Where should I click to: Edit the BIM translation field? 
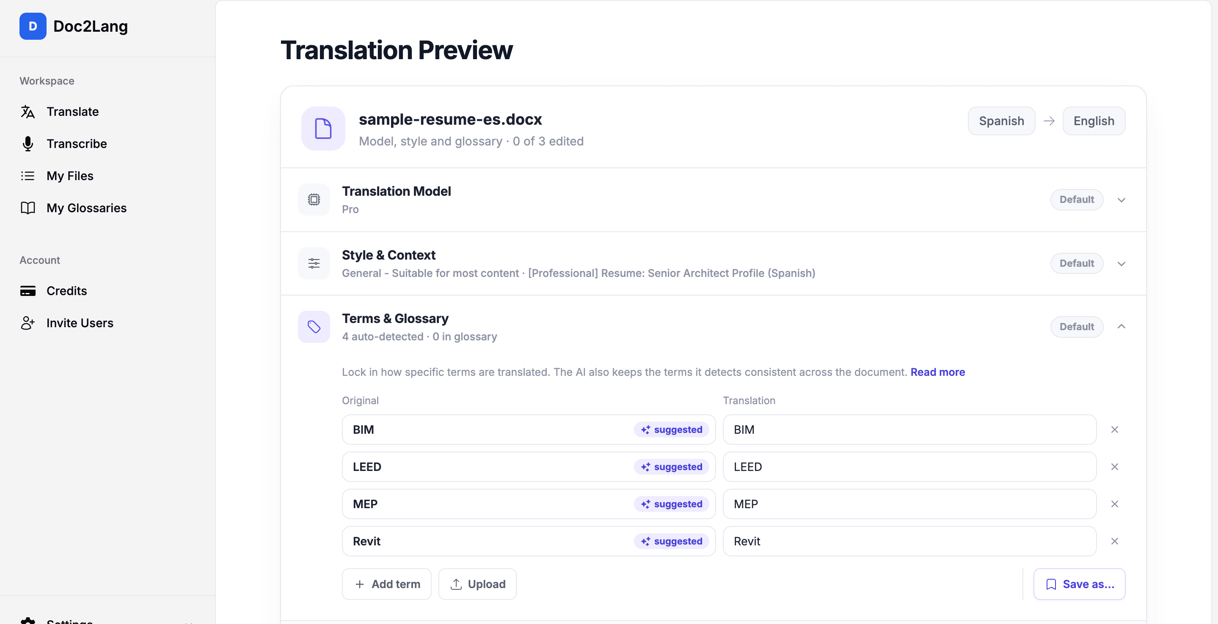pos(909,430)
